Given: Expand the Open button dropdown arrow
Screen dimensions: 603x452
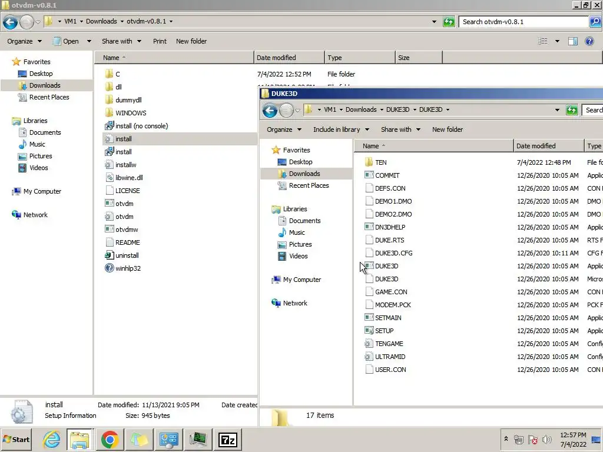Looking at the screenshot, I should tap(89, 41).
